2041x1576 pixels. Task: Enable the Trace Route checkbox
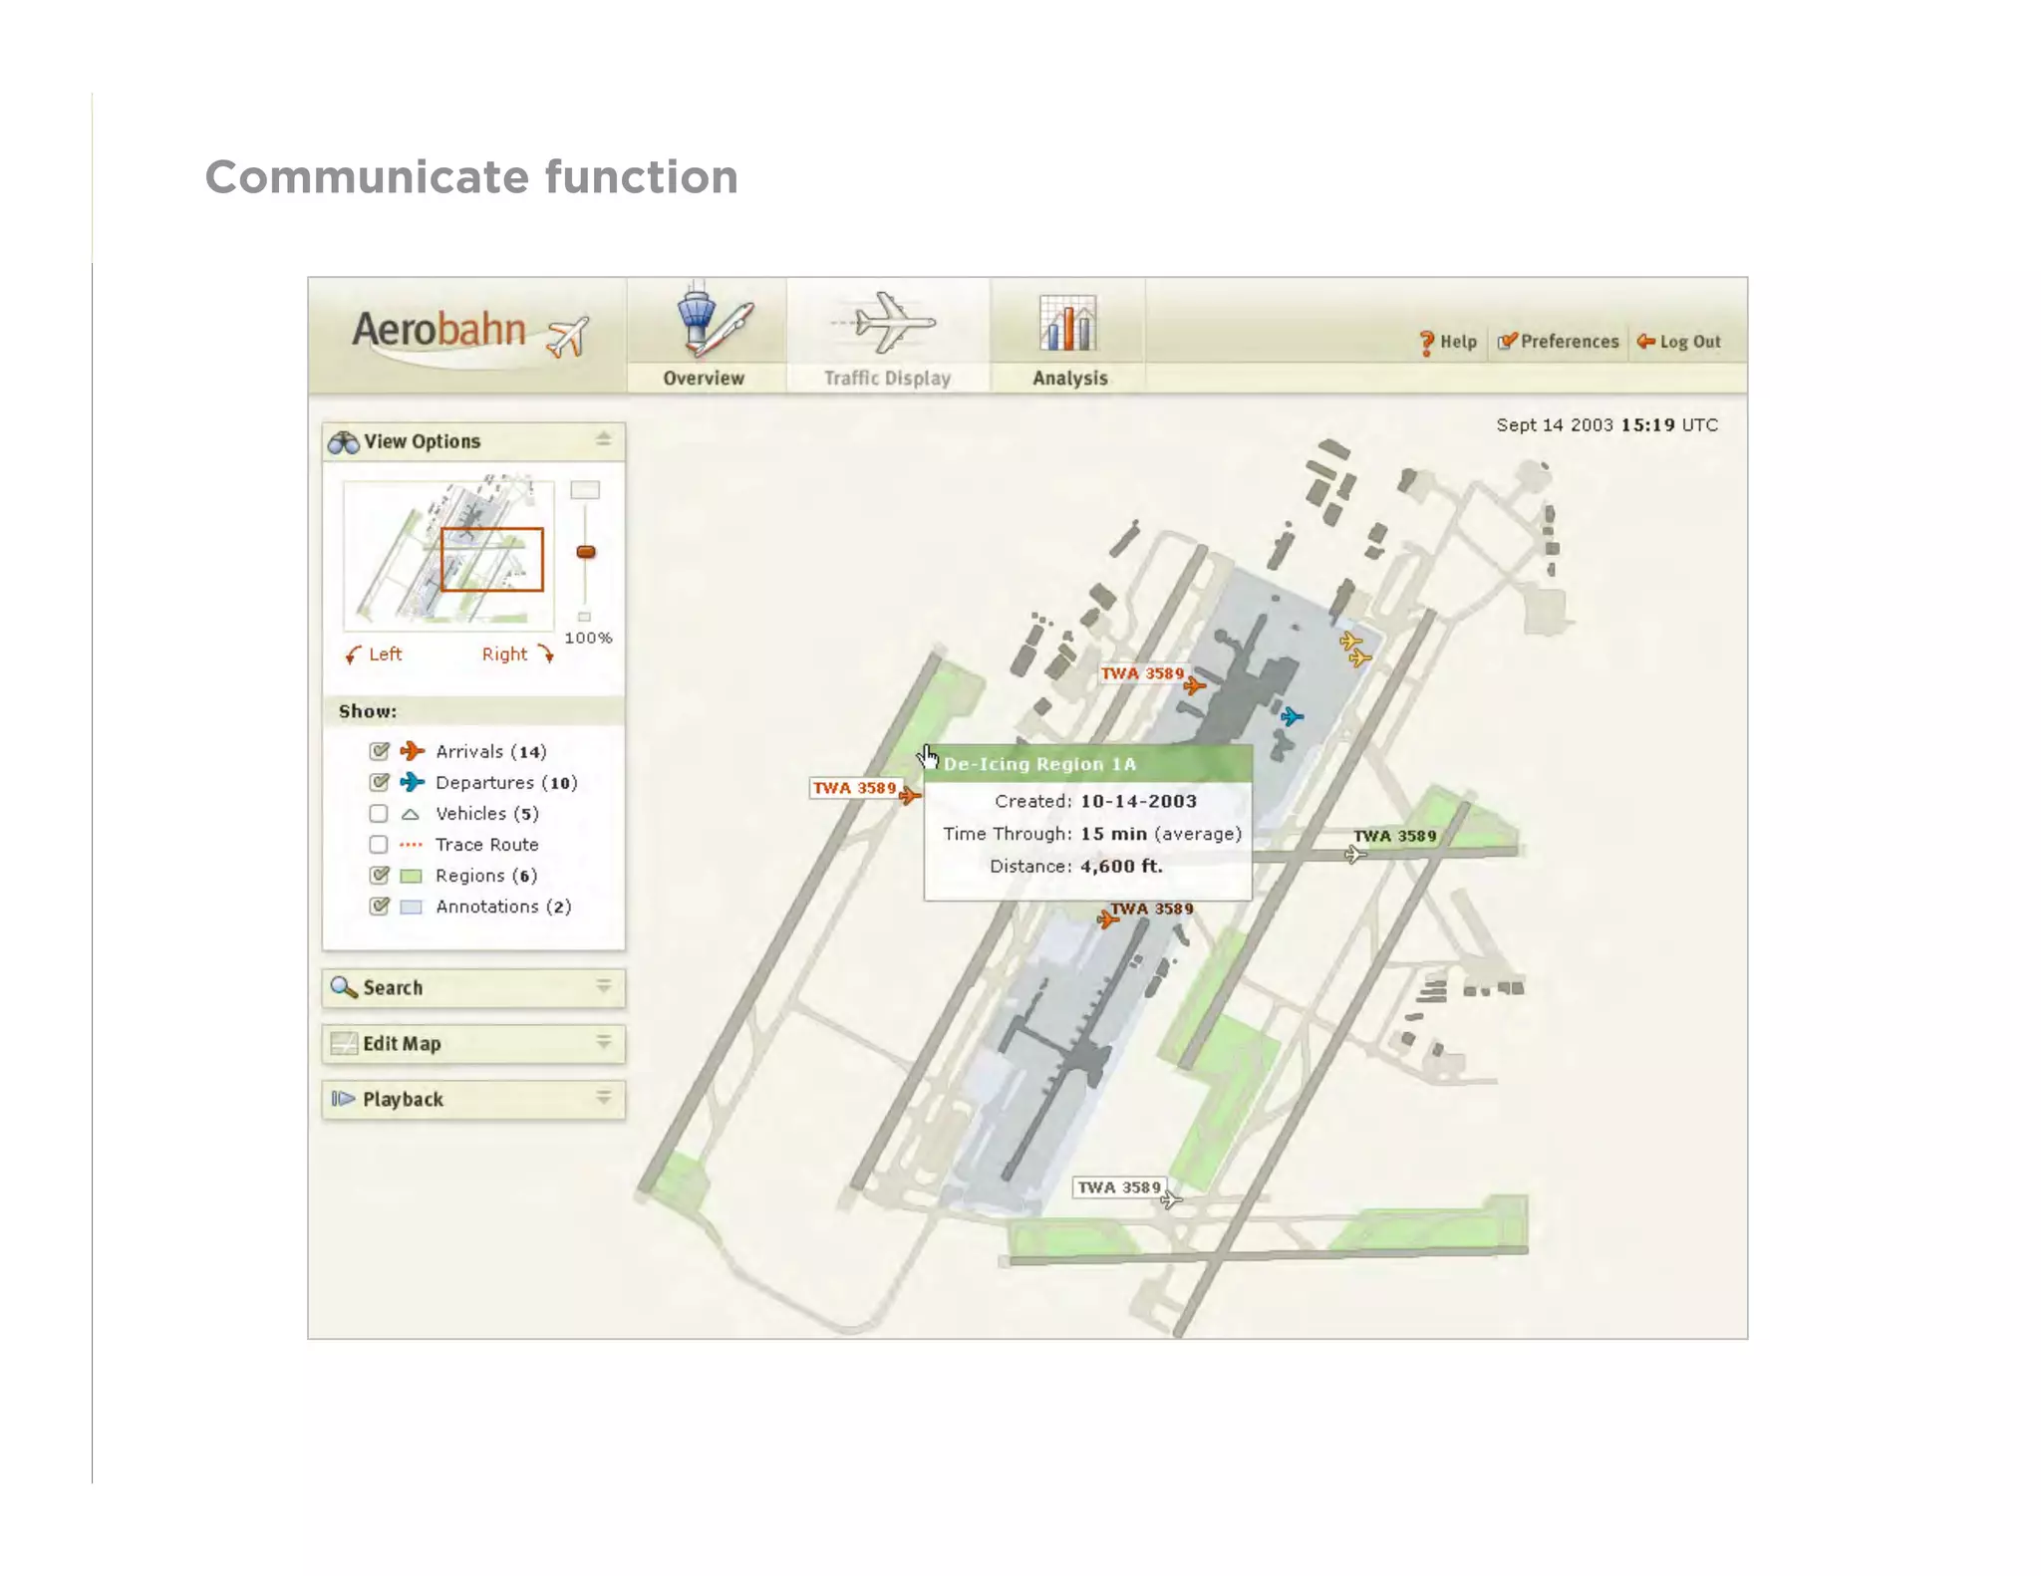(x=379, y=845)
